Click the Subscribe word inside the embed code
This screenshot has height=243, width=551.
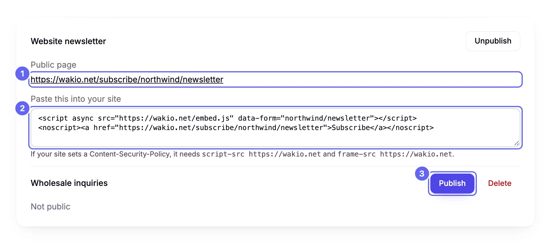click(351, 128)
